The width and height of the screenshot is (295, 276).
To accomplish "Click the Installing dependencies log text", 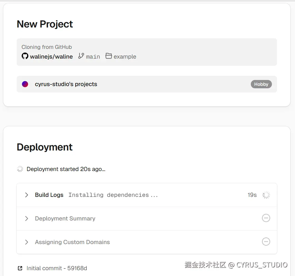I will [x=113, y=195].
